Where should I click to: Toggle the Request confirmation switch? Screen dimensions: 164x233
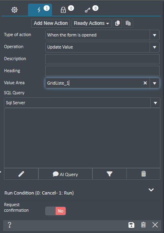click(x=56, y=211)
